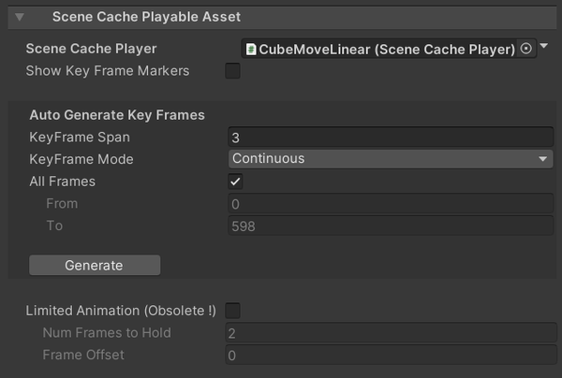Uncheck the All Frames checkbox
Image resolution: width=562 pixels, height=378 pixels.
(x=235, y=182)
